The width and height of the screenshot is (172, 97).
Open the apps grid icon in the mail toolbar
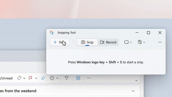click(78, 78)
